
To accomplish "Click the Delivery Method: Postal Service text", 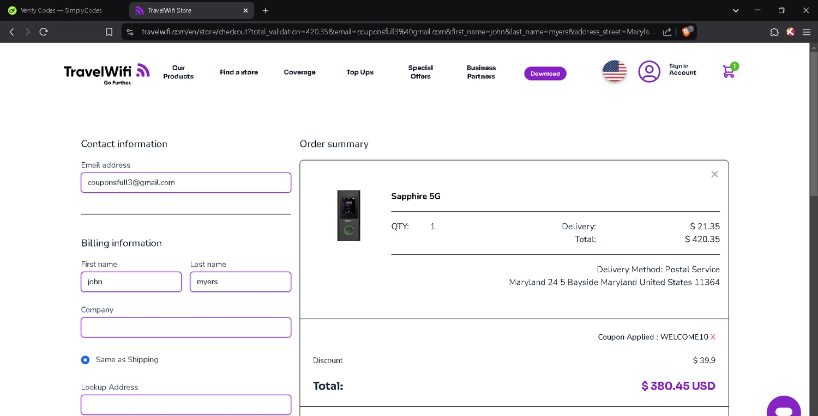I will tap(658, 270).
